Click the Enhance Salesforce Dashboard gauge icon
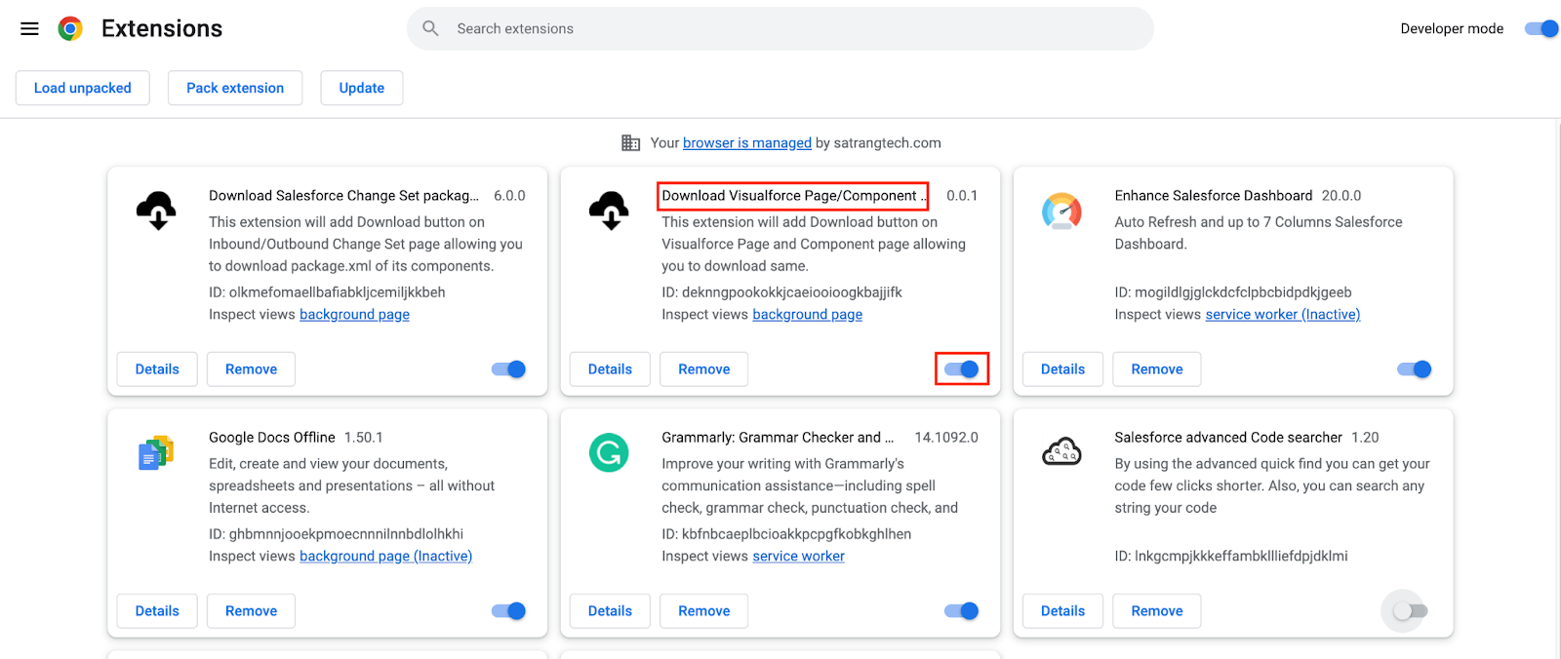1561x659 pixels. pyautogui.click(x=1061, y=211)
